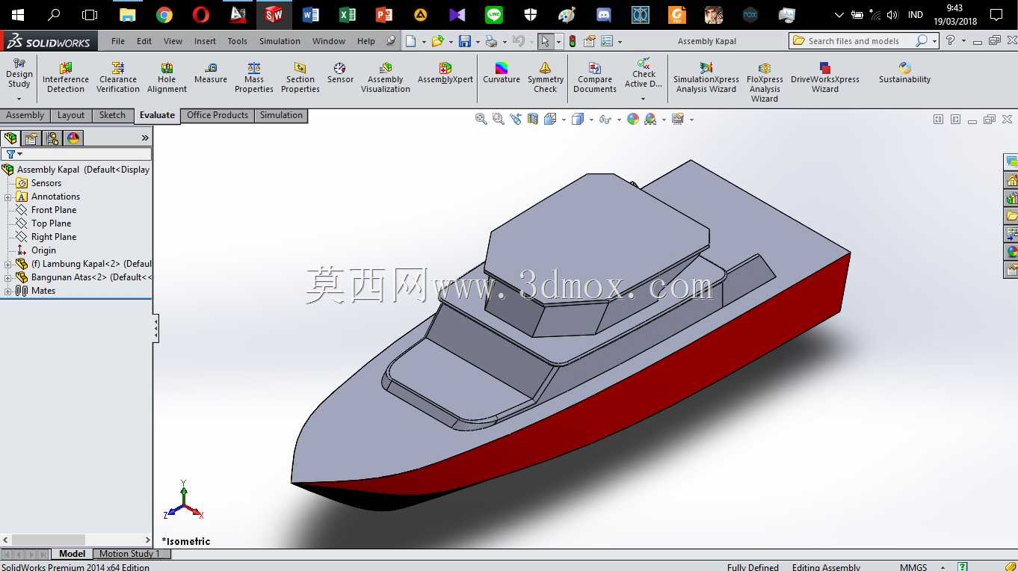Open Compare Documents

tap(595, 78)
